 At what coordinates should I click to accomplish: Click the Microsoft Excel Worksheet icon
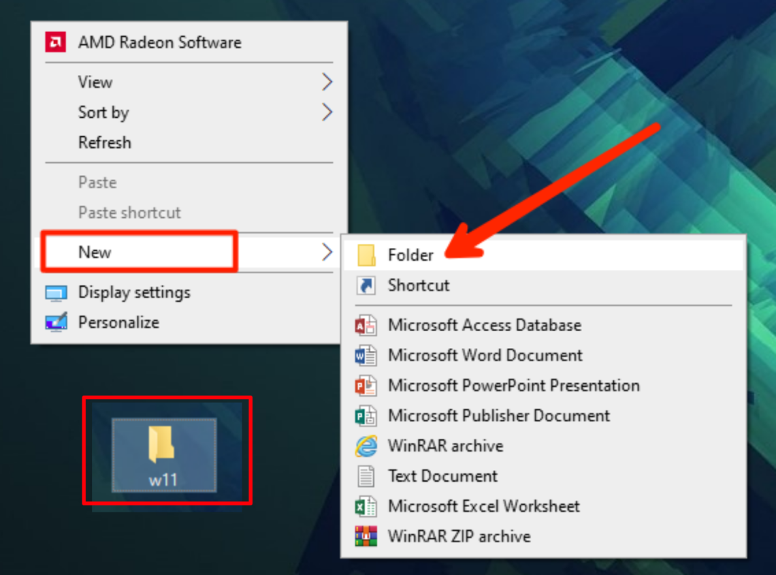pos(366,506)
